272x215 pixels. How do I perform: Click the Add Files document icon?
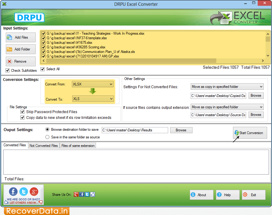click(9, 37)
